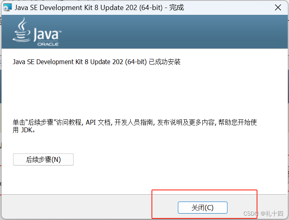The width and height of the screenshot is (289, 220).
Task: Close the installer window with X
Action: pyautogui.click(x=278, y=8)
